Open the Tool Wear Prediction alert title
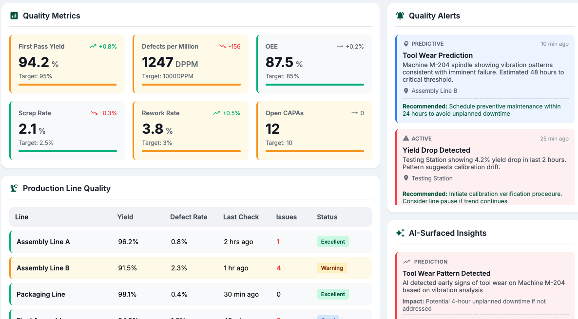The height and width of the screenshot is (319, 578). (438, 55)
